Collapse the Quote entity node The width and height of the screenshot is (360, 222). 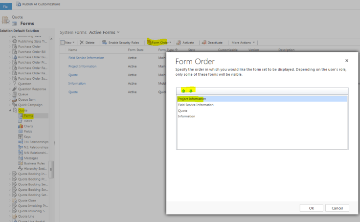coord(9,110)
